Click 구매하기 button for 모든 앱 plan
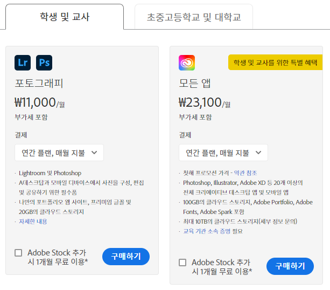The image size is (330, 290). 290,266
